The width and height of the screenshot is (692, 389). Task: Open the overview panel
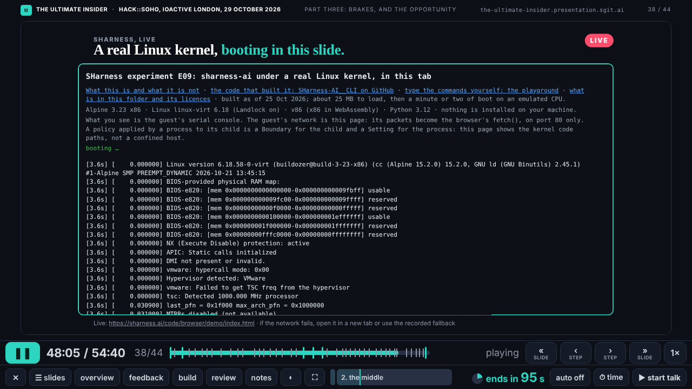[x=97, y=377]
